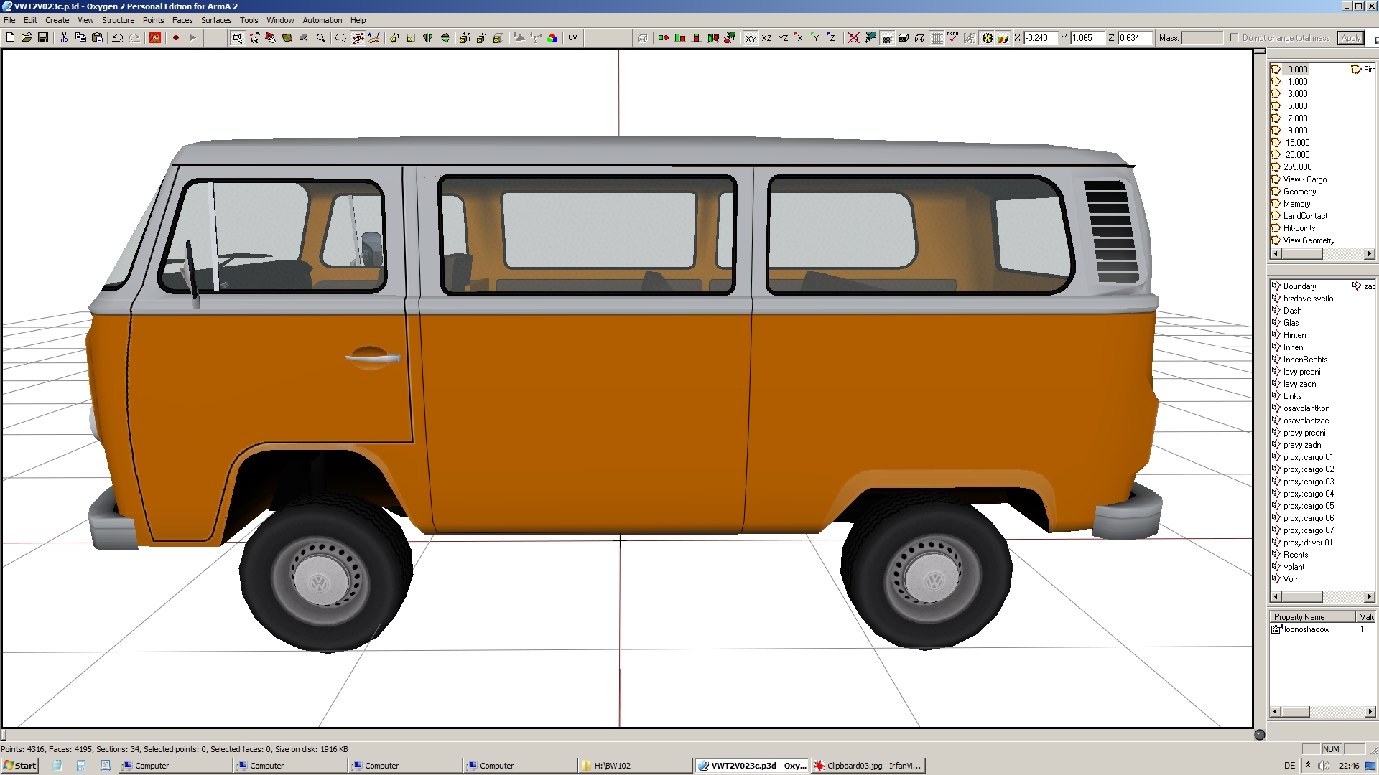Viewport: 1379px width, 775px height.
Task: Click right arrow of LOD list scrollbar
Action: (1370, 254)
